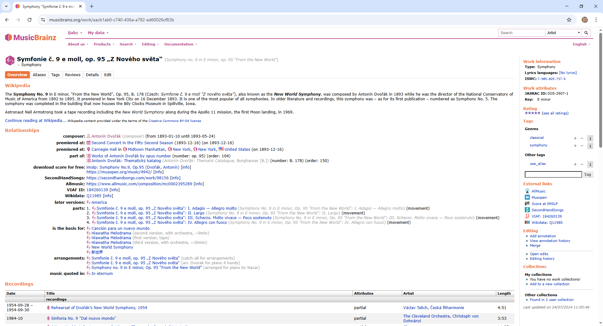Click the MusicBrainz logo
Image resolution: width=603 pixels, height=326 pixels.
coord(31,38)
